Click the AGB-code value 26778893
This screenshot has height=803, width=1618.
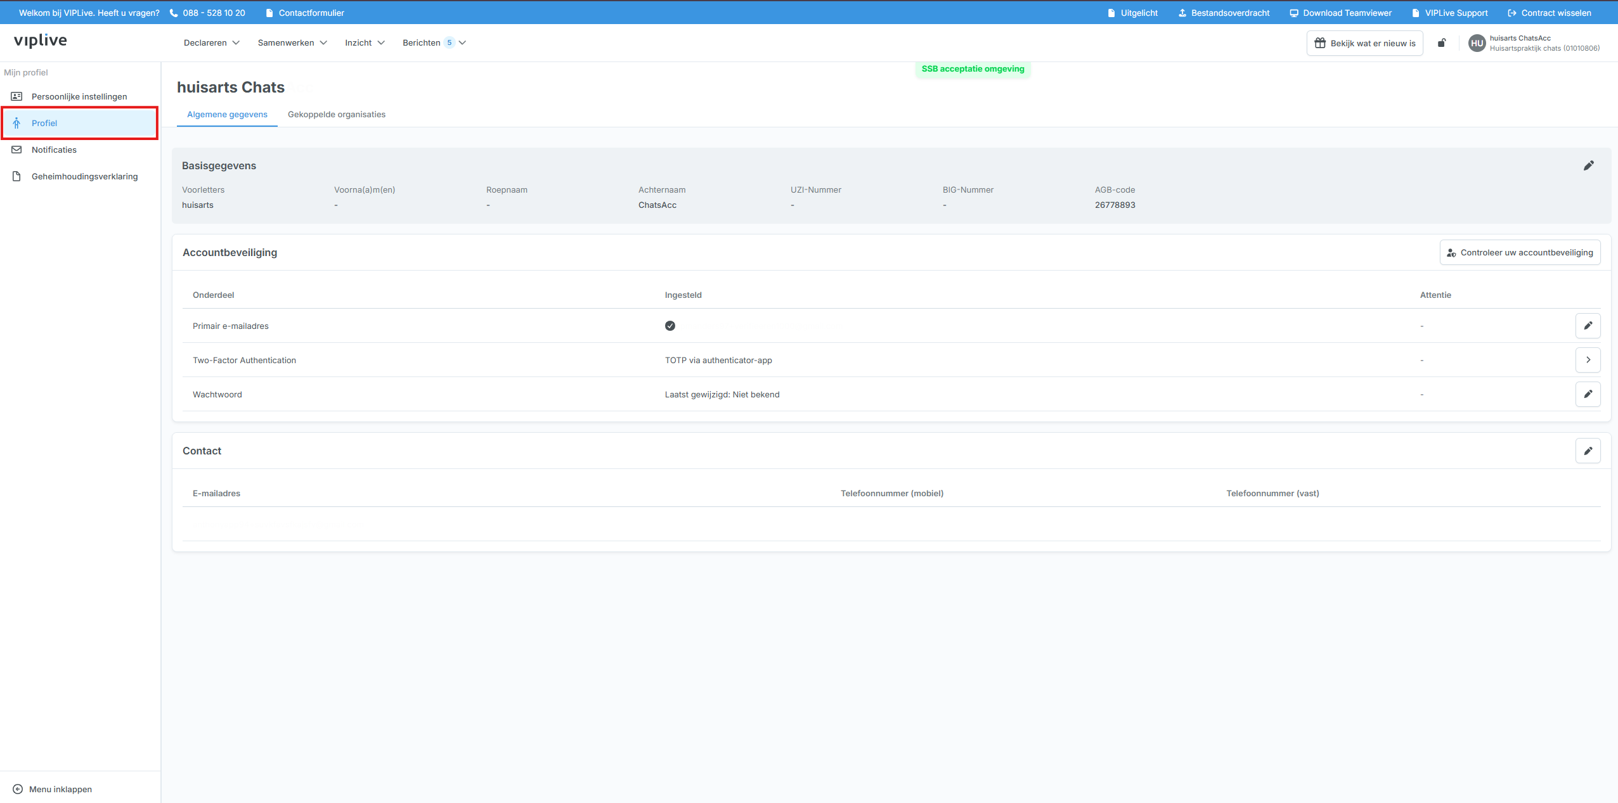(x=1115, y=205)
